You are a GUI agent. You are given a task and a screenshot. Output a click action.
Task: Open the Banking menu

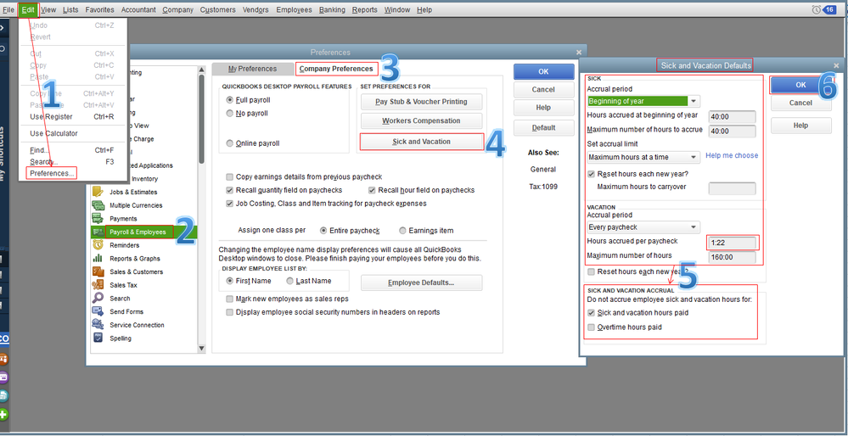coord(332,9)
